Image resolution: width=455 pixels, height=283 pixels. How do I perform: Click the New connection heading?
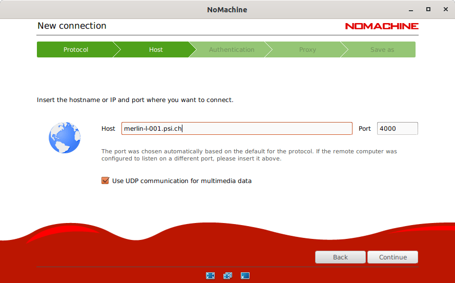(x=72, y=26)
